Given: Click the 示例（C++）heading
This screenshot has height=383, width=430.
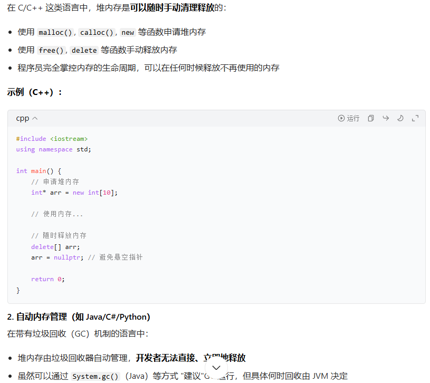Looking at the screenshot, I should click(x=35, y=92).
